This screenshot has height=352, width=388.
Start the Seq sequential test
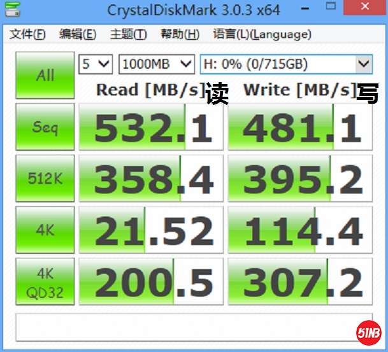coord(45,127)
